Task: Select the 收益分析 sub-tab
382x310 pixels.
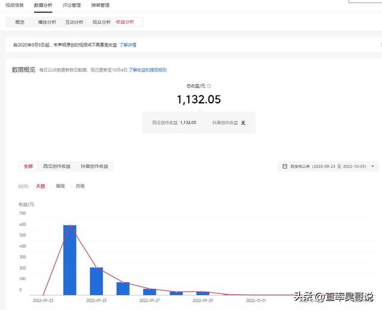Action: pos(125,22)
